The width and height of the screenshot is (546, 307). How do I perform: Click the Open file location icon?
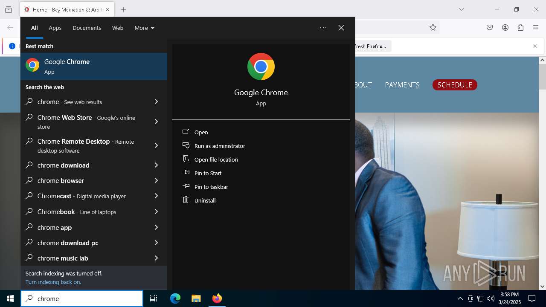(x=186, y=159)
